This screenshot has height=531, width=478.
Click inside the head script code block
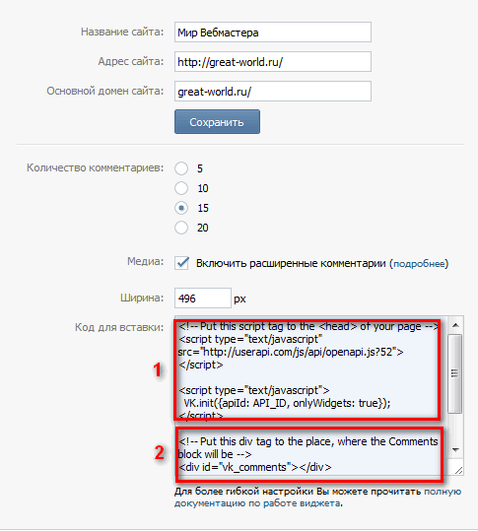click(307, 369)
